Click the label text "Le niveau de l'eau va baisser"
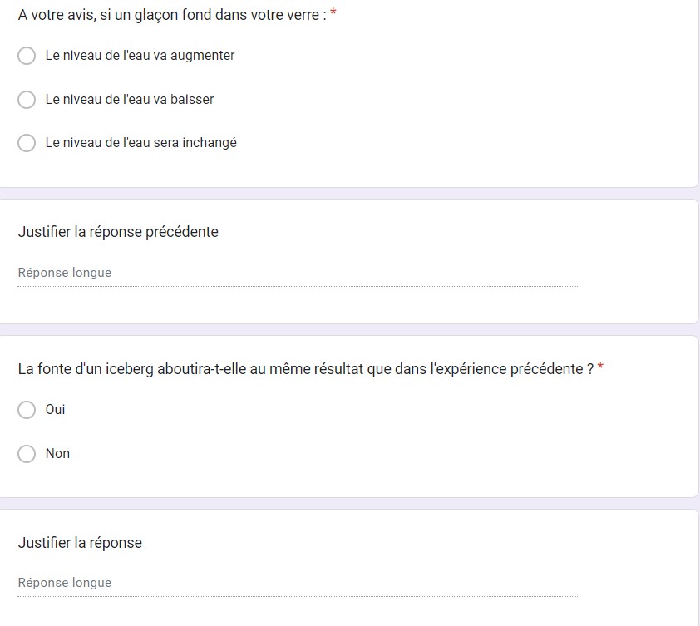Viewport: 700px width, 626px height. point(130,100)
